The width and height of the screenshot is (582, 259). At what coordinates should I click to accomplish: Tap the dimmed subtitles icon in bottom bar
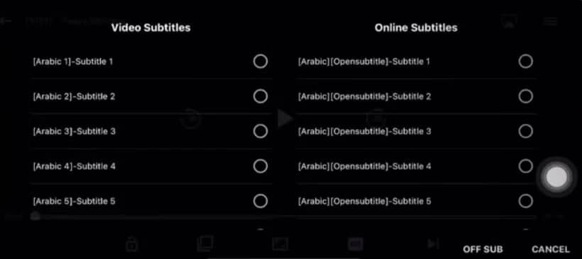[355, 244]
